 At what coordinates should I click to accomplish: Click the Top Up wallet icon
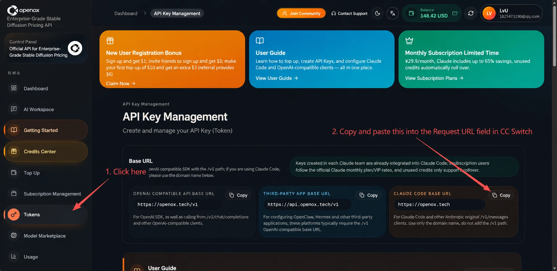[x=14, y=173]
